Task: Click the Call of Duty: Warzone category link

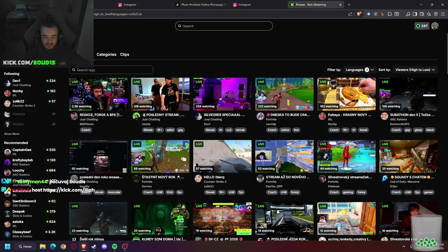Action: pyautogui.click(x=406, y=182)
